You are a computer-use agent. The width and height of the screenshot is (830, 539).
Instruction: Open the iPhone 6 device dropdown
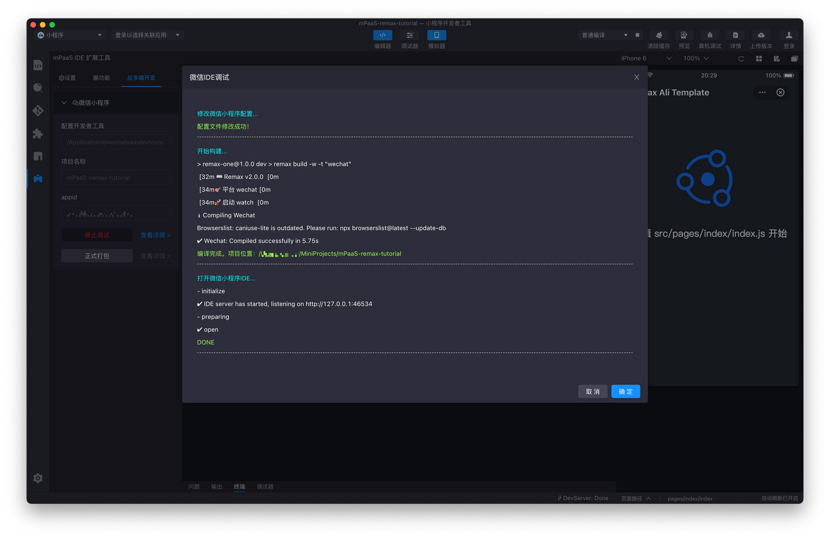pos(645,59)
